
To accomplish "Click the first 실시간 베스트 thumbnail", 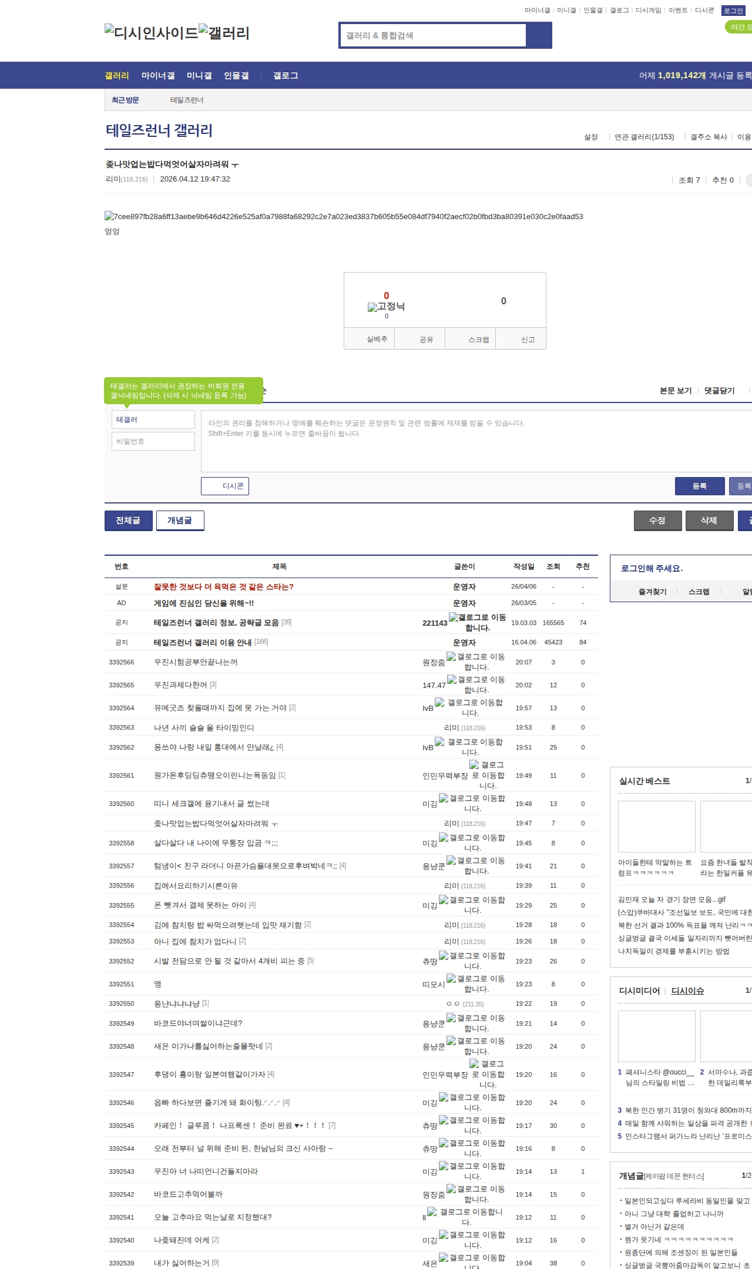I will pos(656,826).
